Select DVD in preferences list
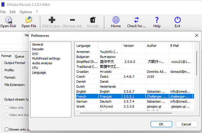The width and height of the screenshot is (202, 133). [35, 54]
